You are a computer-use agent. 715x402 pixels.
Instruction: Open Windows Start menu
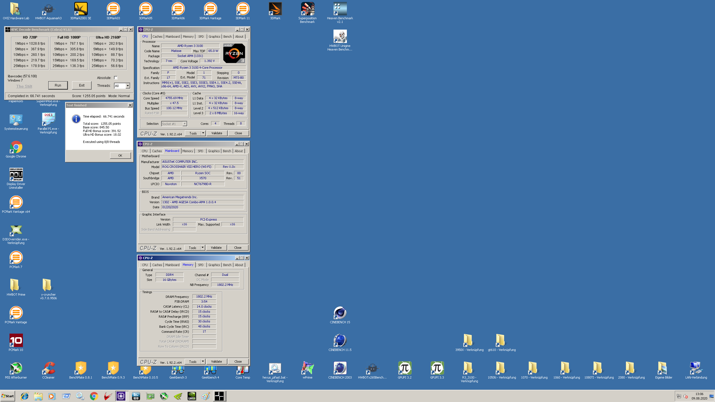(x=8, y=396)
